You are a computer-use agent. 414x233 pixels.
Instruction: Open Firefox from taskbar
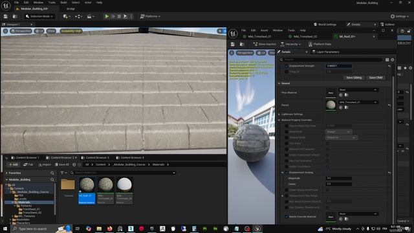click(x=109, y=228)
